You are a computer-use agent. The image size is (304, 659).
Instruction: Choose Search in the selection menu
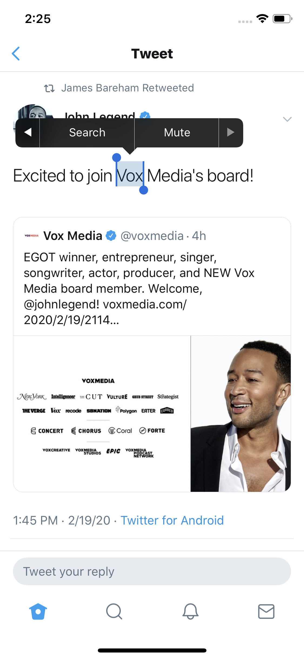87,133
